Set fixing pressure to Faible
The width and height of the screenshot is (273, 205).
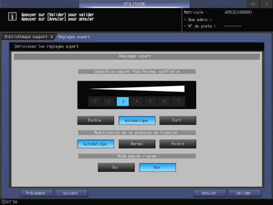click(178, 144)
